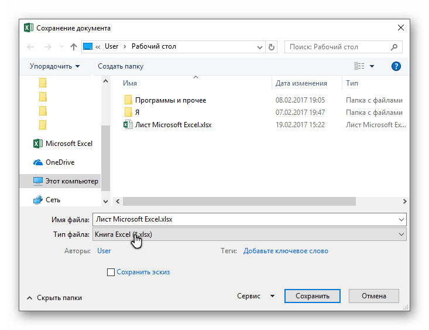Click date 19.02.2017 15:22
The width and height of the screenshot is (429, 330).
(x=300, y=125)
